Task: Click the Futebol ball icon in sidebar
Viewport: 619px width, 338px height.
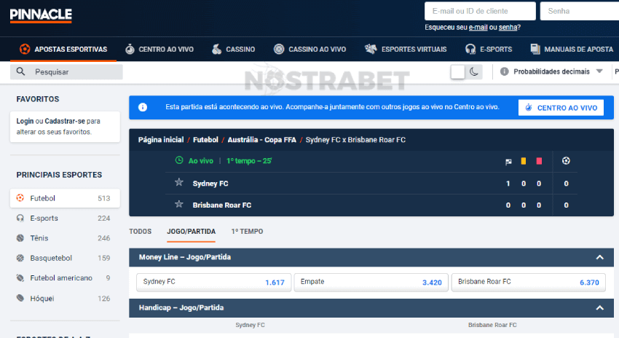Action: pyautogui.click(x=20, y=198)
